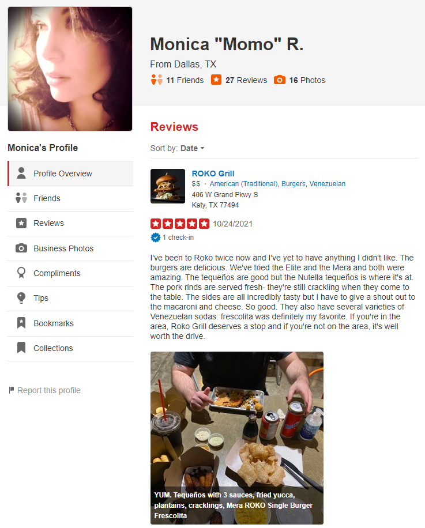Click the Profile Overview person icon
Image resolution: width=425 pixels, height=528 pixels.
(21, 173)
